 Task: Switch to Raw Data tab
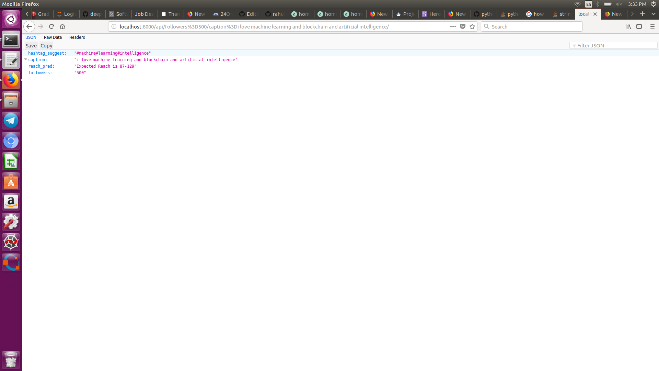coord(53,37)
